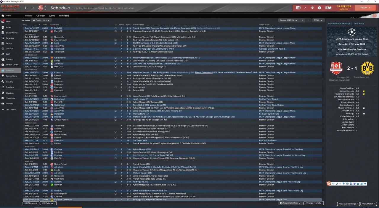Open U18 Fixtures

tap(48, 203)
